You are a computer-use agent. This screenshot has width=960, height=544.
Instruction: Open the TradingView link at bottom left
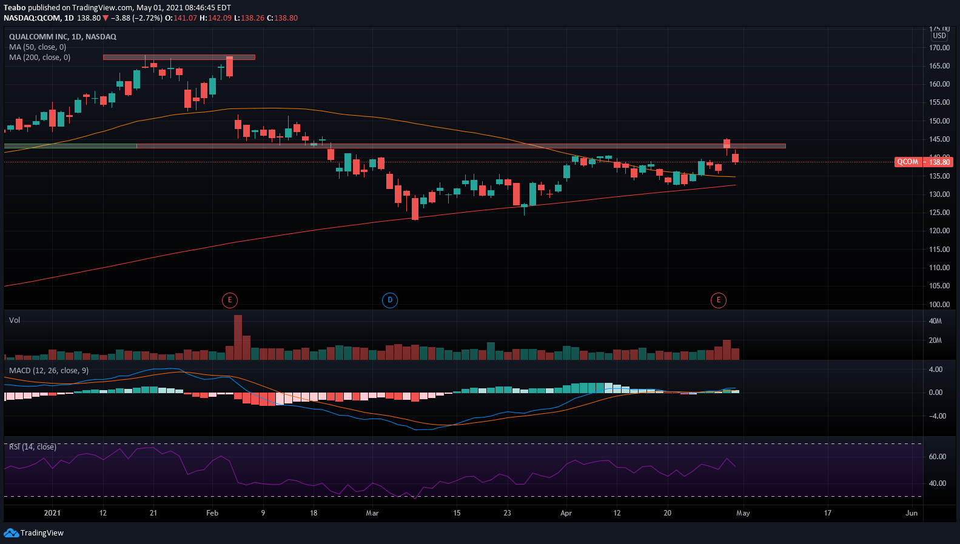pyautogui.click(x=42, y=533)
